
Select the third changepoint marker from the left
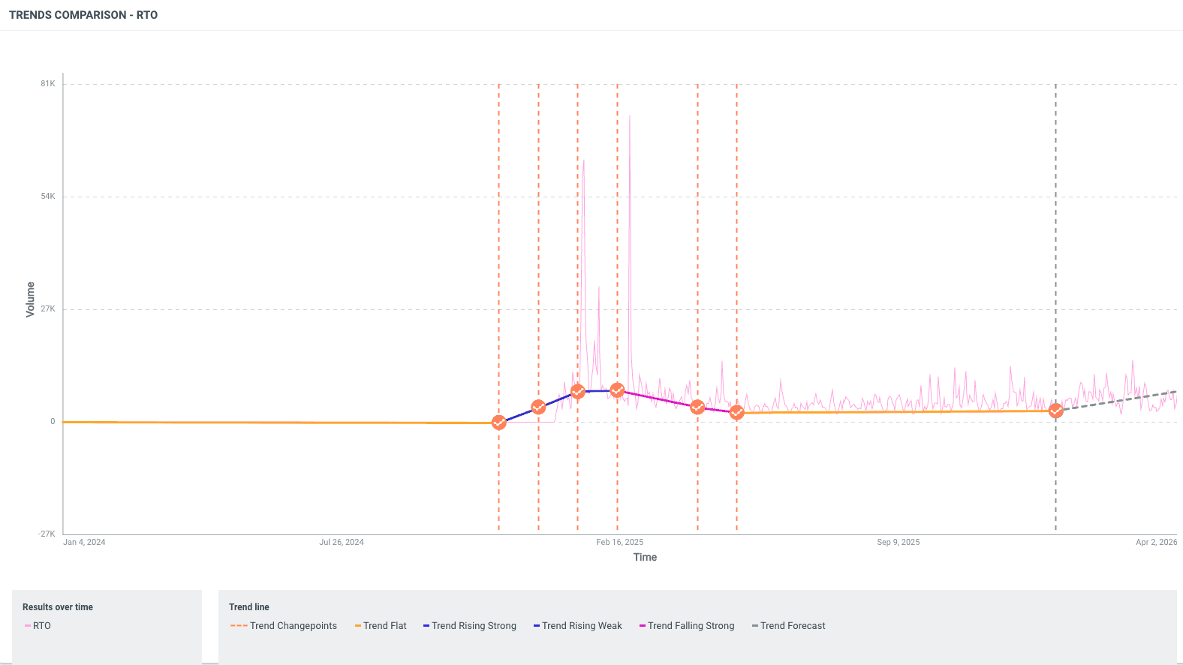[577, 391]
